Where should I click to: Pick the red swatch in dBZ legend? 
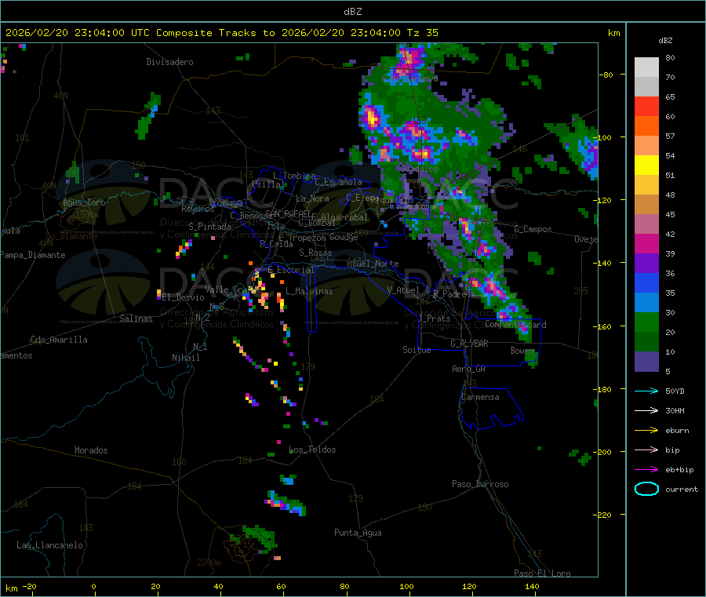click(x=646, y=106)
